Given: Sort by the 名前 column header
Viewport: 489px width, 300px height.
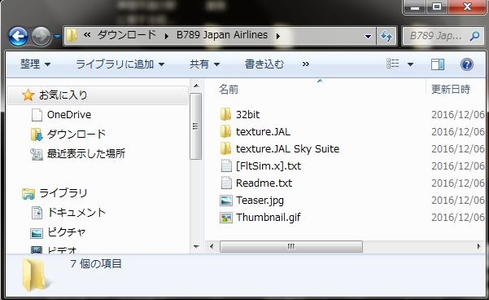Looking at the screenshot, I should point(229,90).
